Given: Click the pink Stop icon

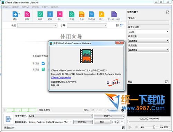Looking at the screenshot, I should click(60, 14).
